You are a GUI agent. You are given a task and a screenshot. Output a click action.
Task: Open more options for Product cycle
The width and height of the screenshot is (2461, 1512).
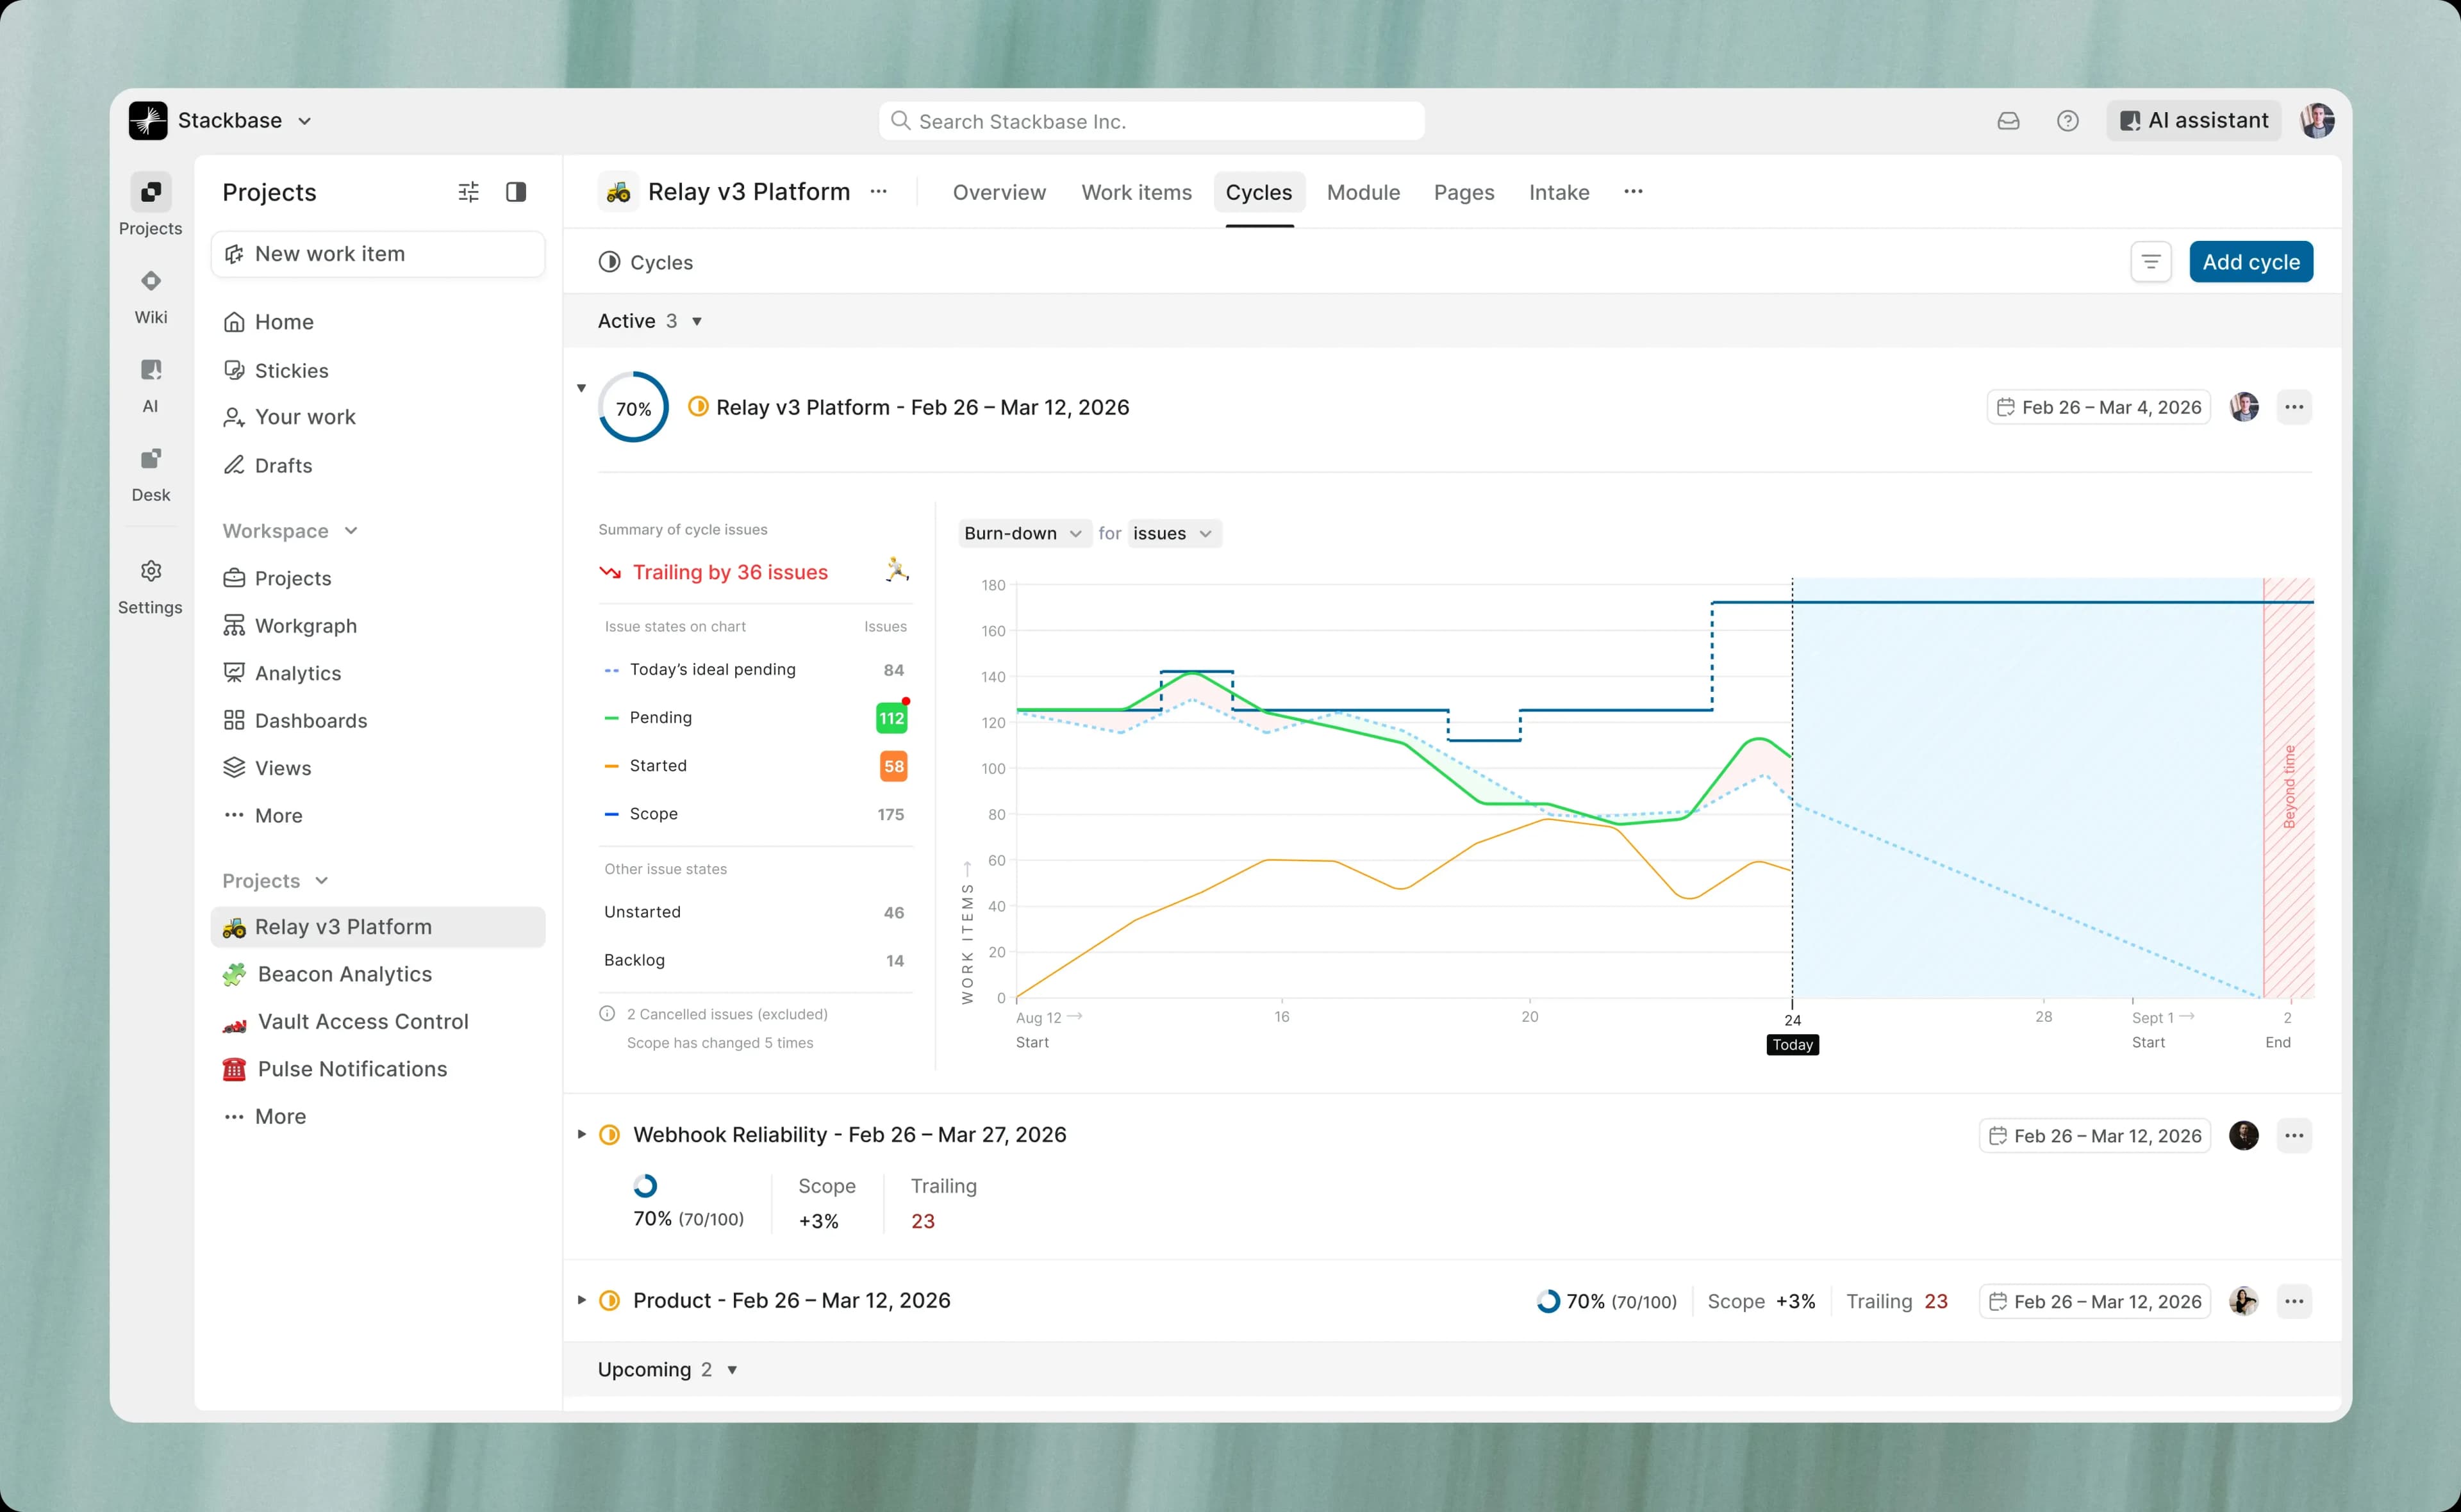tap(2294, 1301)
